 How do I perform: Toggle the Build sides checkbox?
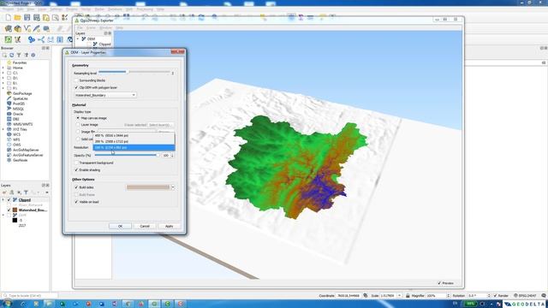76,187
